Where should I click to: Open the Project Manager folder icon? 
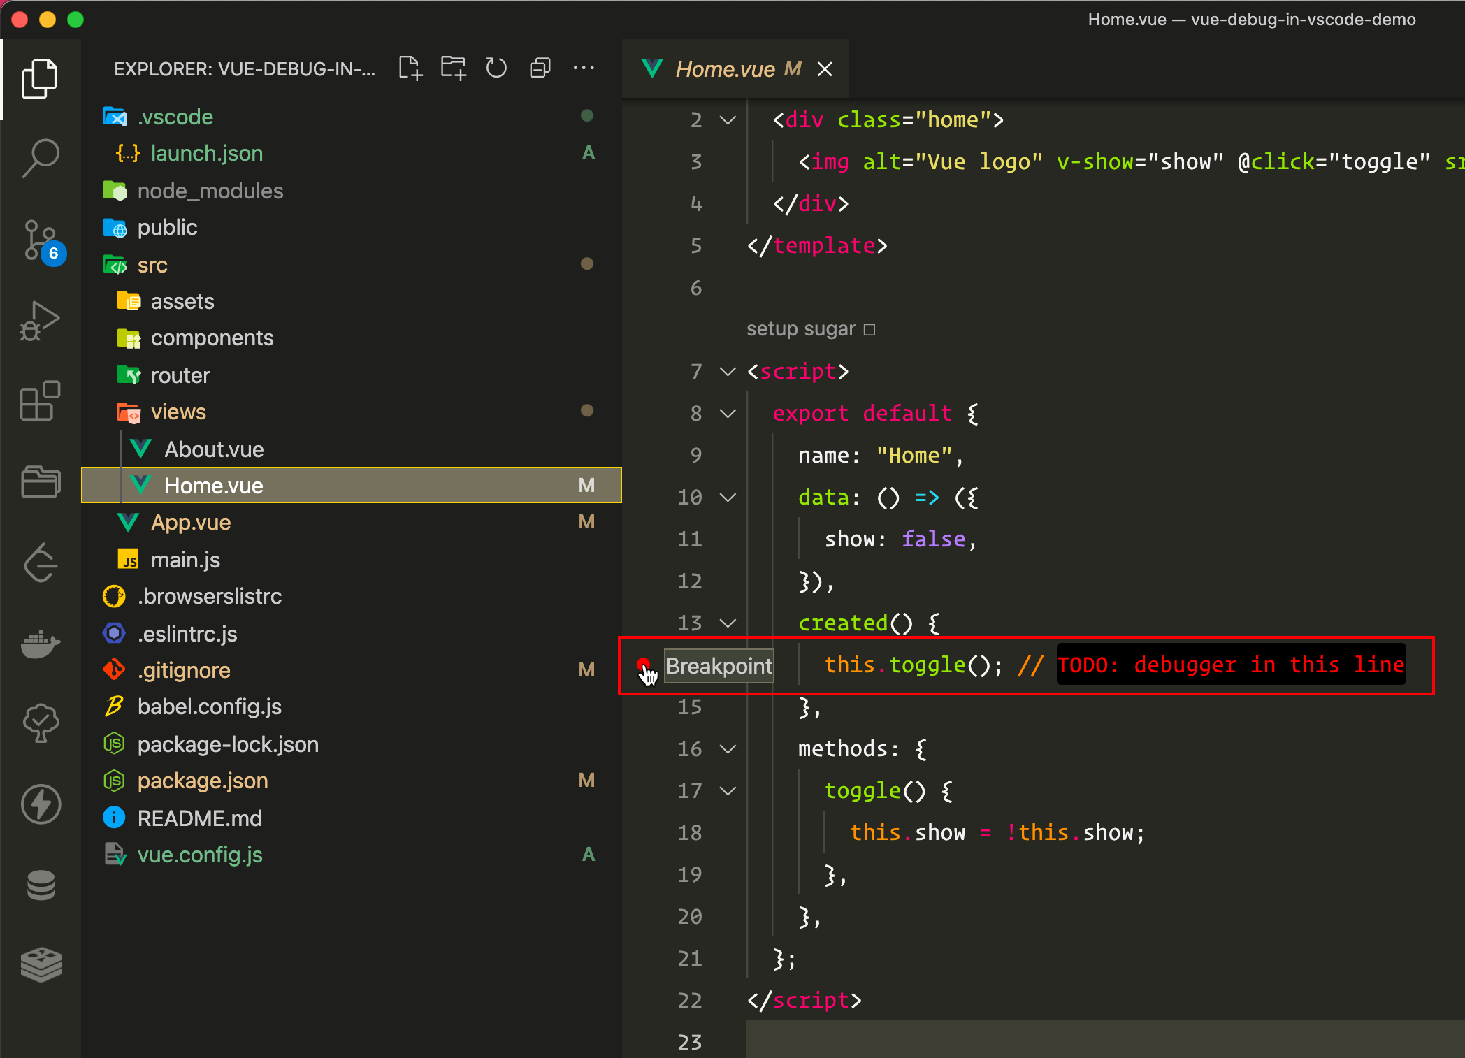coord(40,481)
